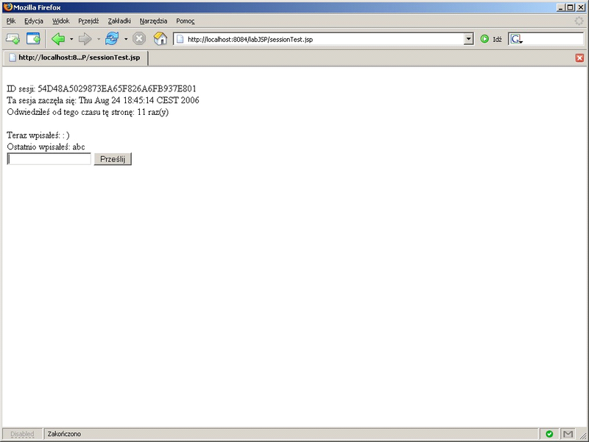Open the reload options dropdown arrow
This screenshot has width=589, height=442.
125,39
